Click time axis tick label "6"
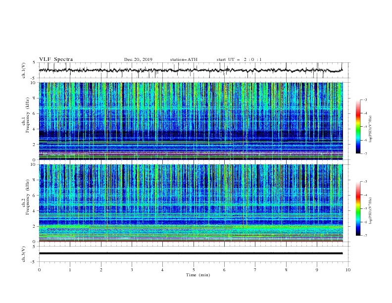The height and width of the screenshot is (303, 392). point(224,270)
